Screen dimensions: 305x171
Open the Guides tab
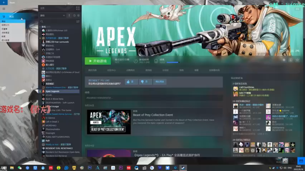(181, 70)
